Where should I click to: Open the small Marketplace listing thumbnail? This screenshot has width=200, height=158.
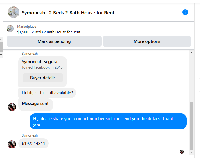[x=10, y=29]
